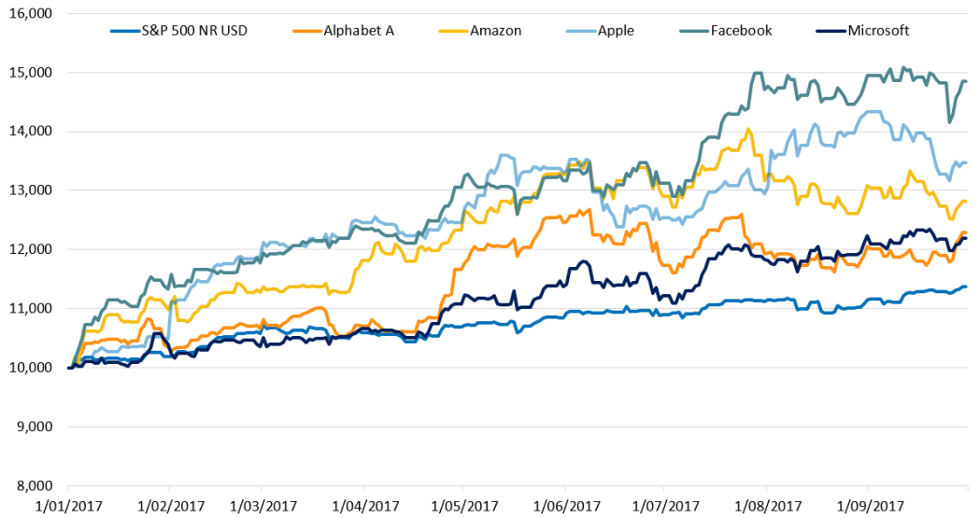Screen dimensions: 980x518
Task: Select the 1/01/2017 x-axis date label
Action: [67, 505]
